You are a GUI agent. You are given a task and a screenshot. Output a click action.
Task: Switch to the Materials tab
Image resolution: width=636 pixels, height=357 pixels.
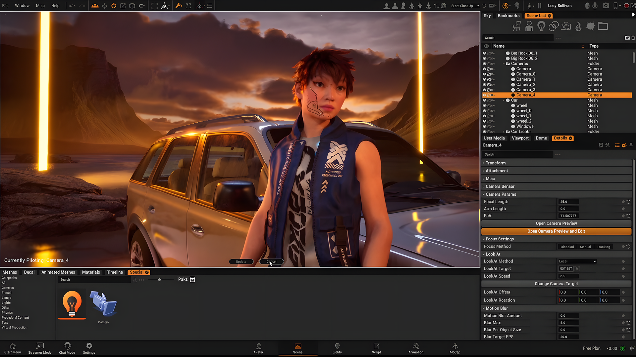pyautogui.click(x=91, y=272)
